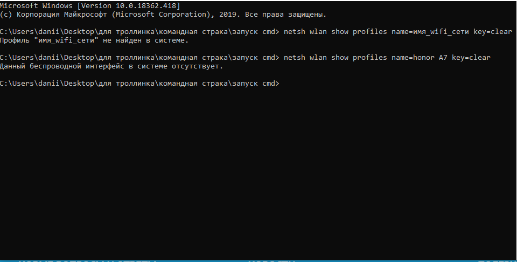Image resolution: width=517 pixels, height=262 pixels.
Task: Click 'profiles' in the first netsh command
Action: (369, 32)
